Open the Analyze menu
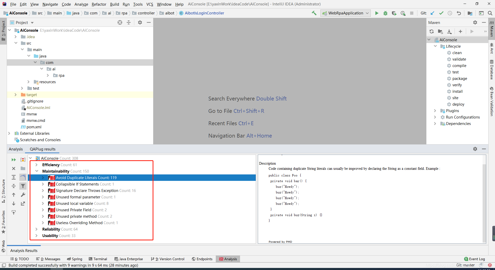This screenshot has width=495, height=270. pos(81,4)
